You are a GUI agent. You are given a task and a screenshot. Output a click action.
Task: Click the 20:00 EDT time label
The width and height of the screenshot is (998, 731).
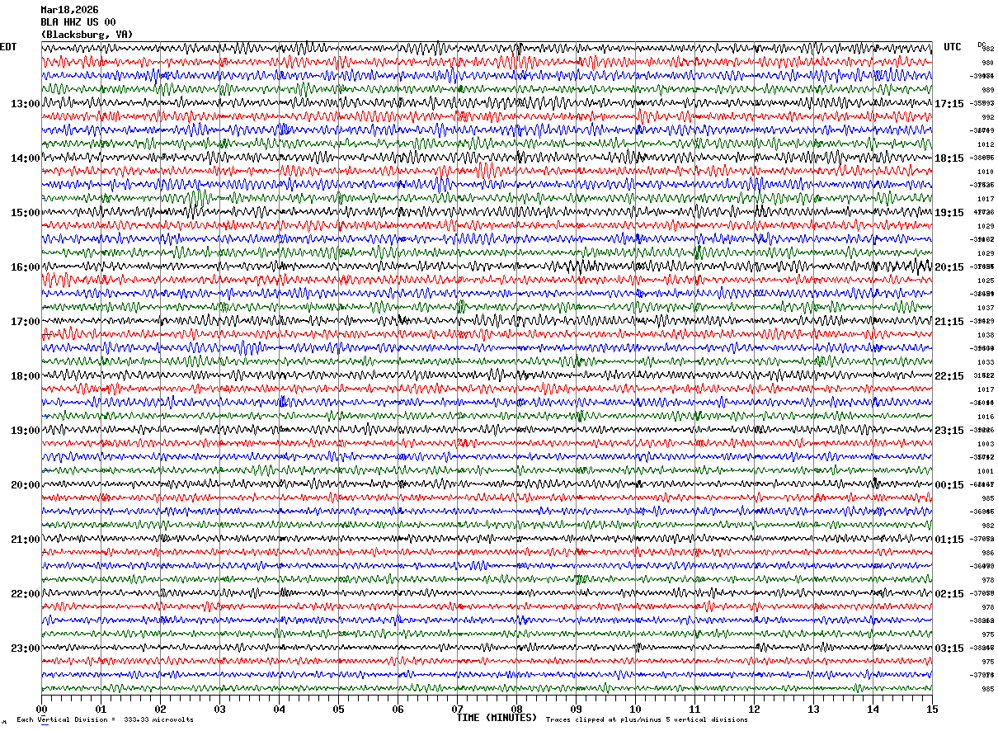pos(25,485)
